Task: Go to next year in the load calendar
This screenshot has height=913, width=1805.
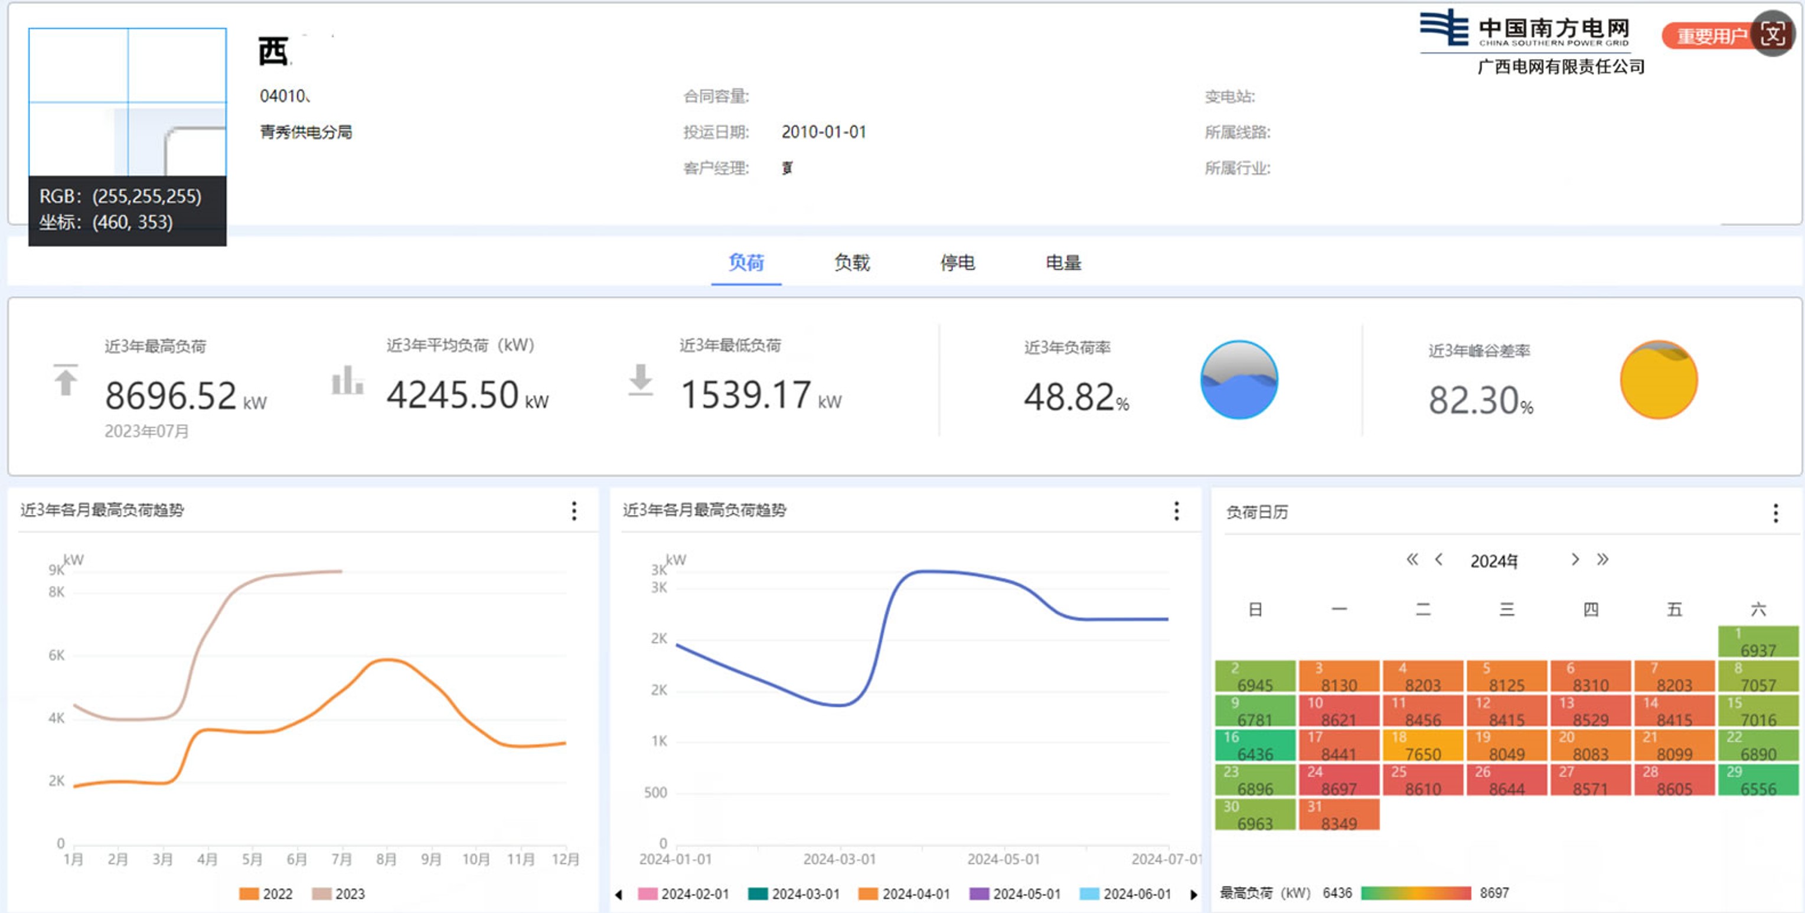Action: (x=1602, y=559)
